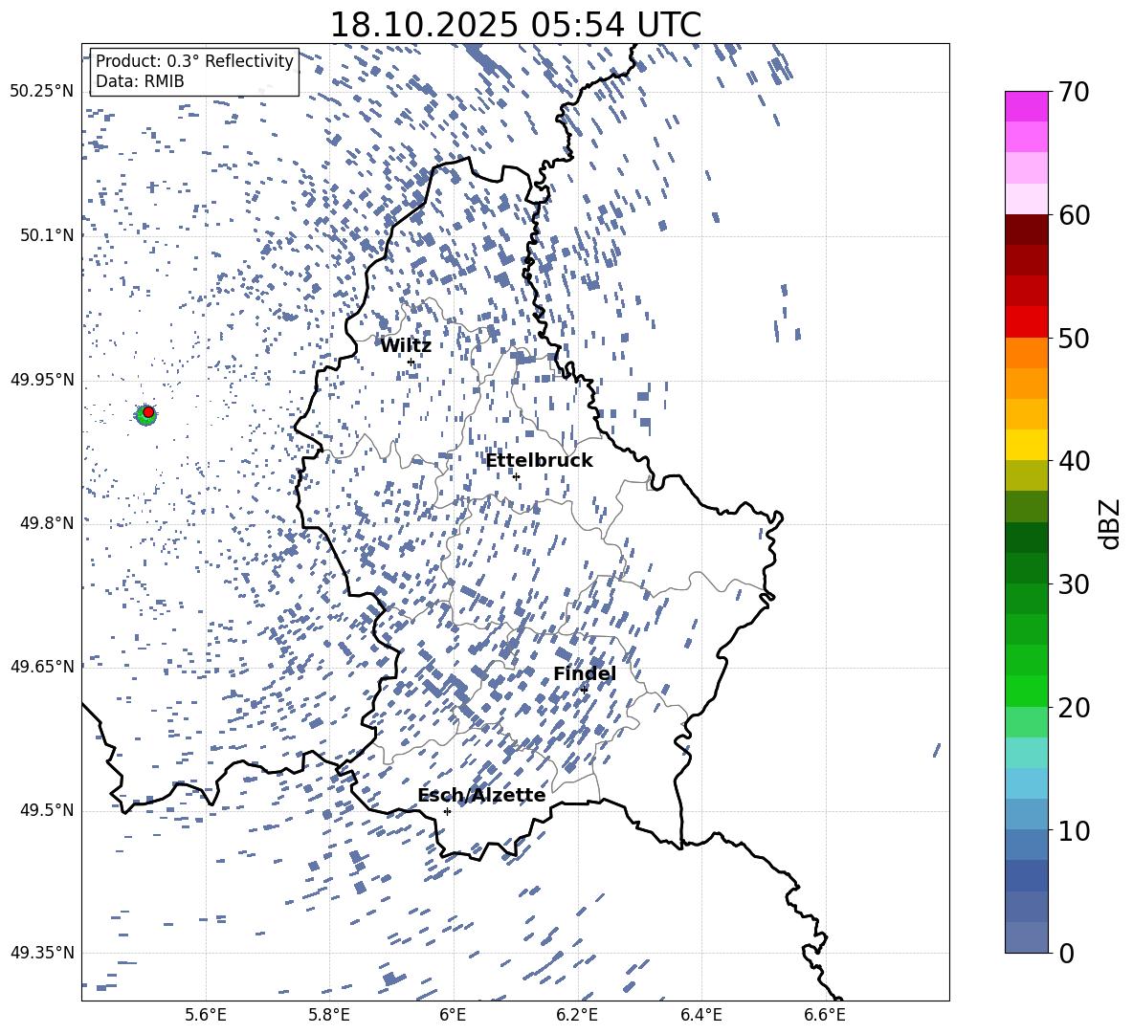Click the title 18.10.2025 05:54 UTC
This screenshot has width=1133, height=1034.
click(515, 25)
